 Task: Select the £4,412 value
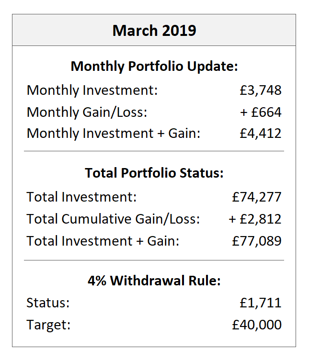(x=260, y=133)
